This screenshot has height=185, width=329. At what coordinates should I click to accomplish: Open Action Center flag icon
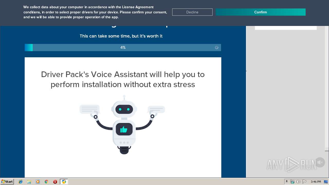click(305, 182)
